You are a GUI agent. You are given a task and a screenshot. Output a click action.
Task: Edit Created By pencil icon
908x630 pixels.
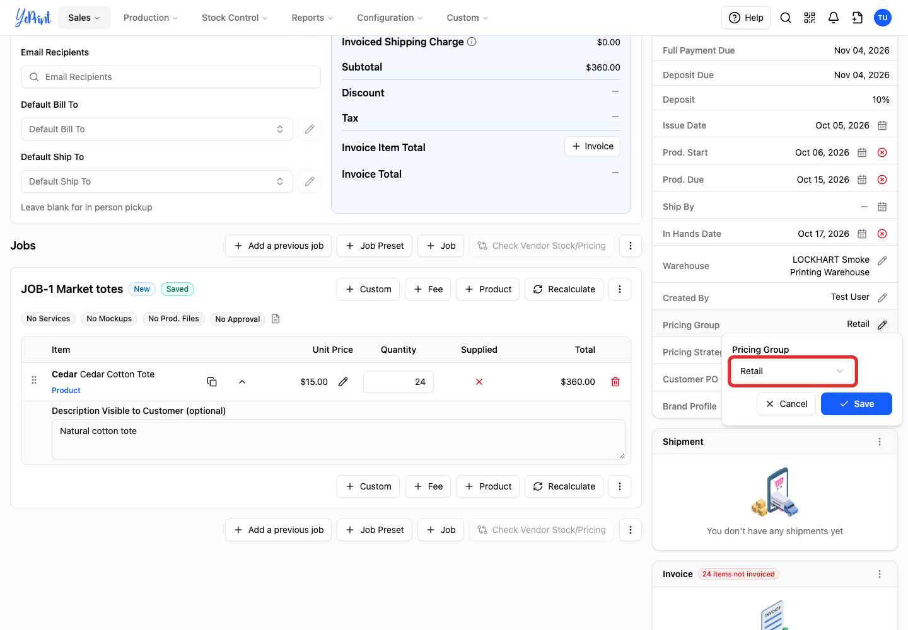(x=882, y=297)
